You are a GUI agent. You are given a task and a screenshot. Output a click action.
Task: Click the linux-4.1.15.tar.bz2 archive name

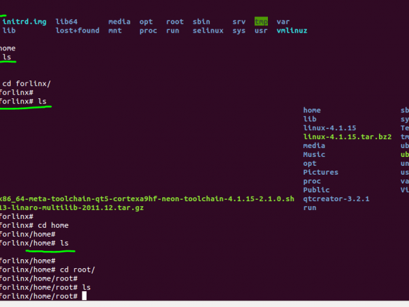pos(347,136)
